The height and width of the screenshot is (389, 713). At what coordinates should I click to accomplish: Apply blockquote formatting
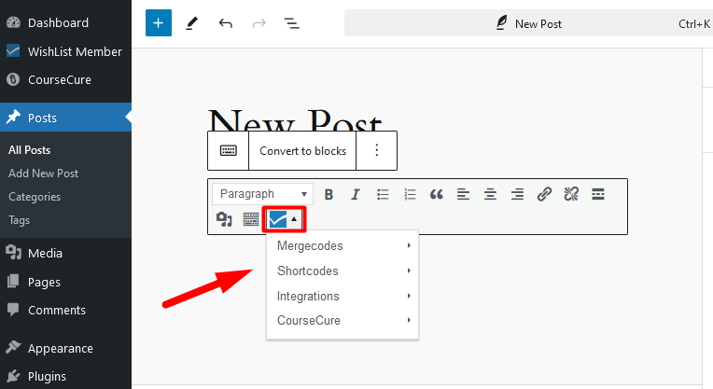437,194
